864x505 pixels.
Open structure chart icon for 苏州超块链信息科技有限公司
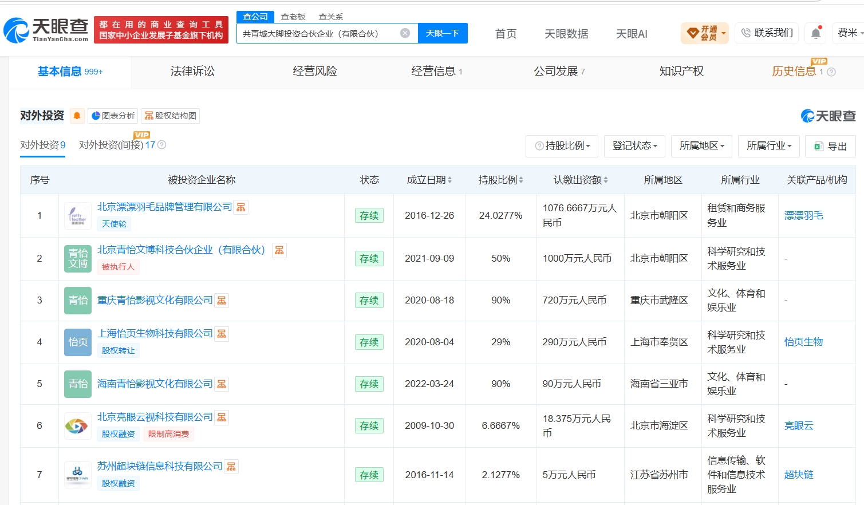pyautogui.click(x=231, y=467)
